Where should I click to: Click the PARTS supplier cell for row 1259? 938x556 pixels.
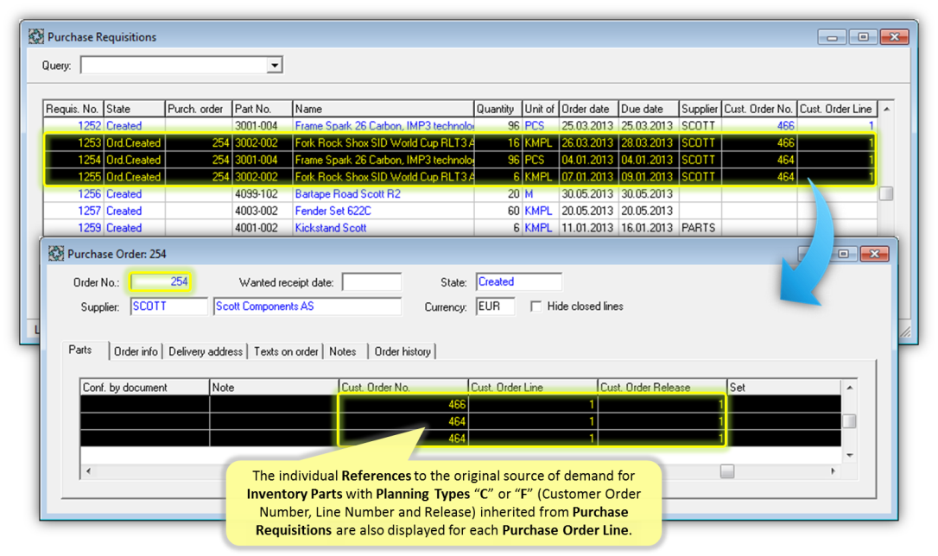tap(700, 228)
